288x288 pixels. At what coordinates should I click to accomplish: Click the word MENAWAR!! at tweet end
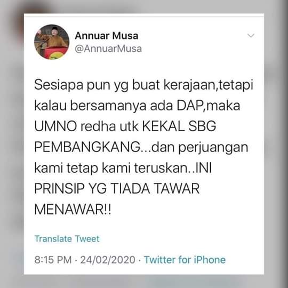coord(73,210)
